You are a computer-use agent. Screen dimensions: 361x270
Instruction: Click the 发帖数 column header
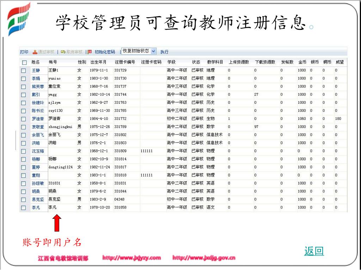(287, 62)
